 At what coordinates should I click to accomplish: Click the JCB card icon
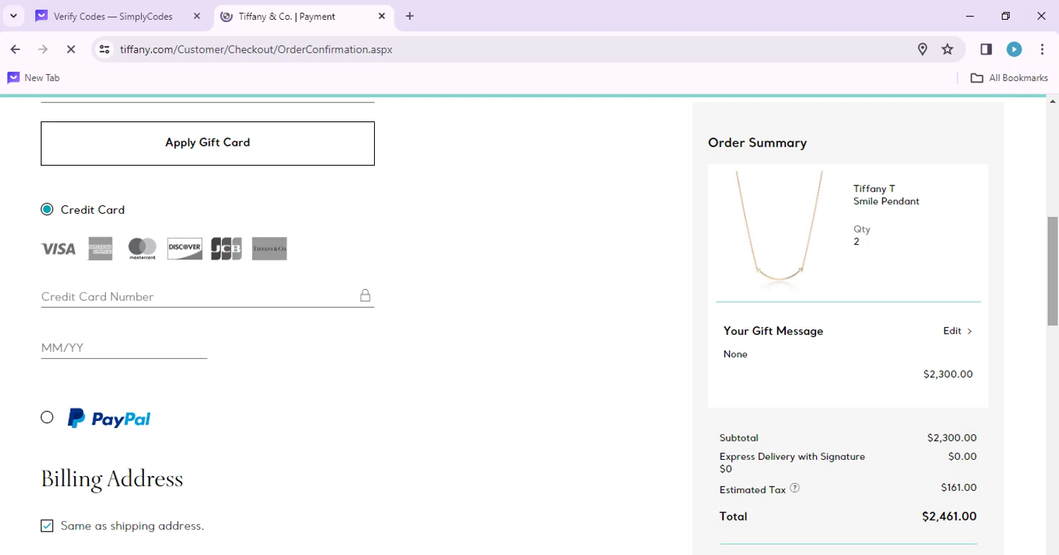pos(227,248)
